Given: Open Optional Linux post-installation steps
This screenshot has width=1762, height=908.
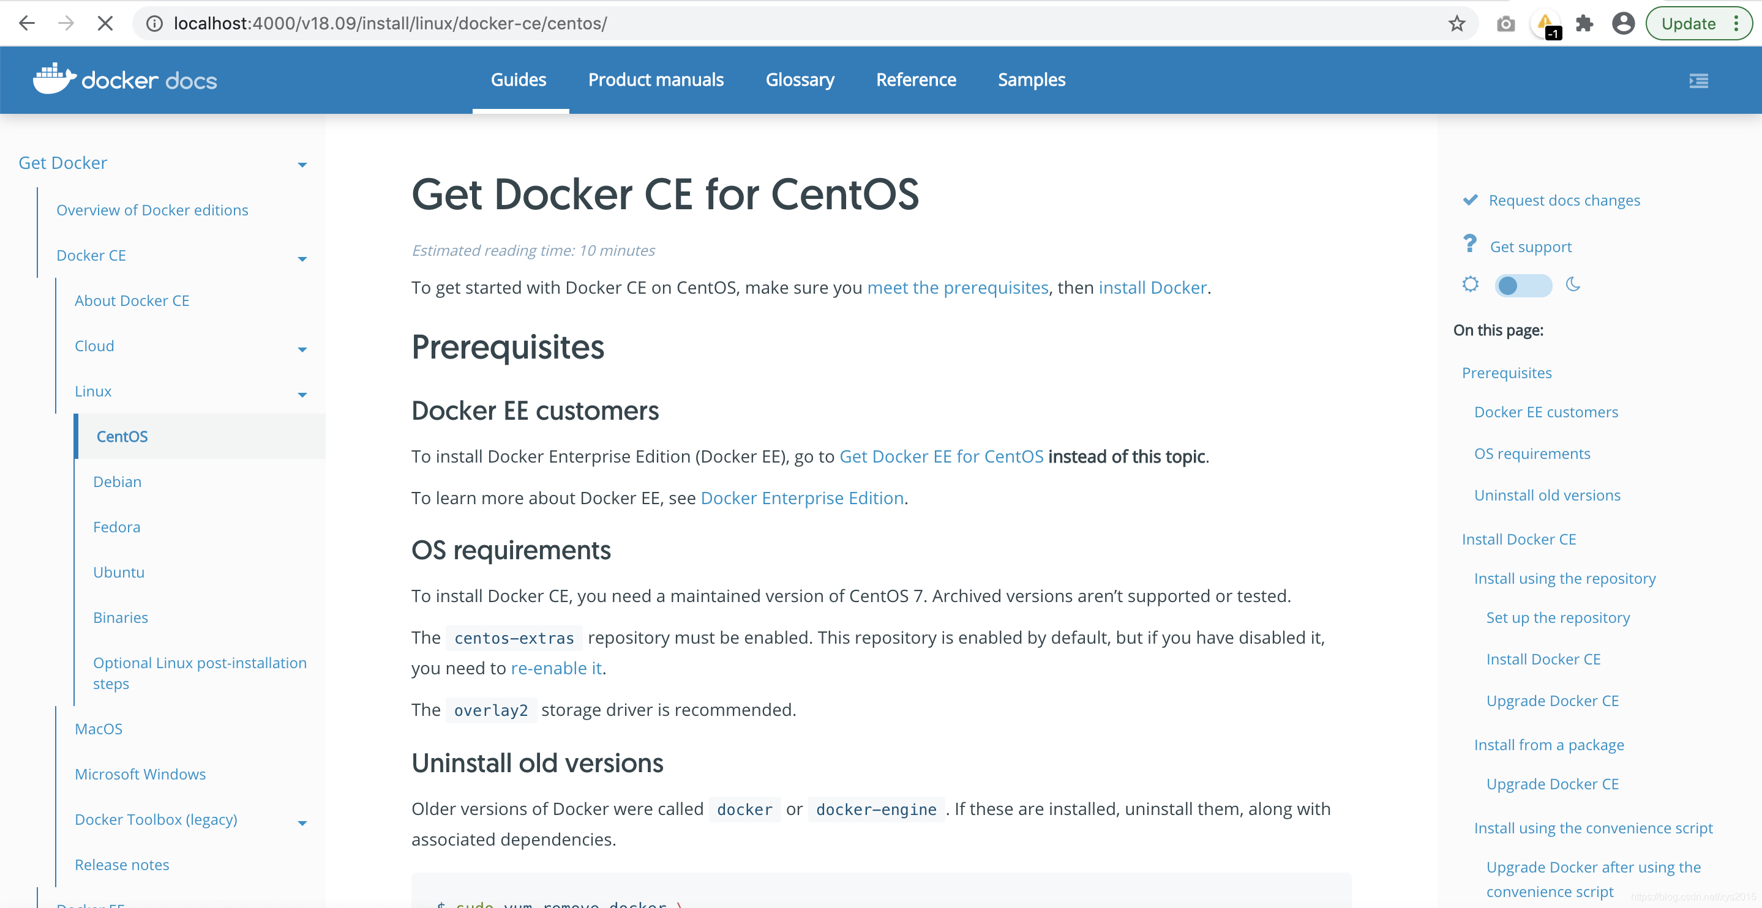Looking at the screenshot, I should (x=200, y=673).
